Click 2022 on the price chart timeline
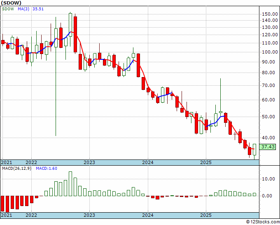The image size is (280, 225). 31,162
